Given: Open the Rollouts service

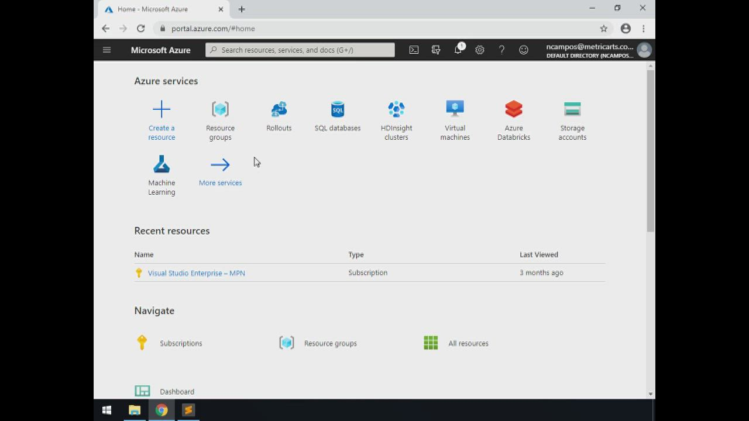Looking at the screenshot, I should (x=279, y=116).
